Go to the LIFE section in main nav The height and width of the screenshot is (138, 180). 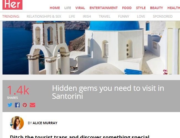click(68, 8)
